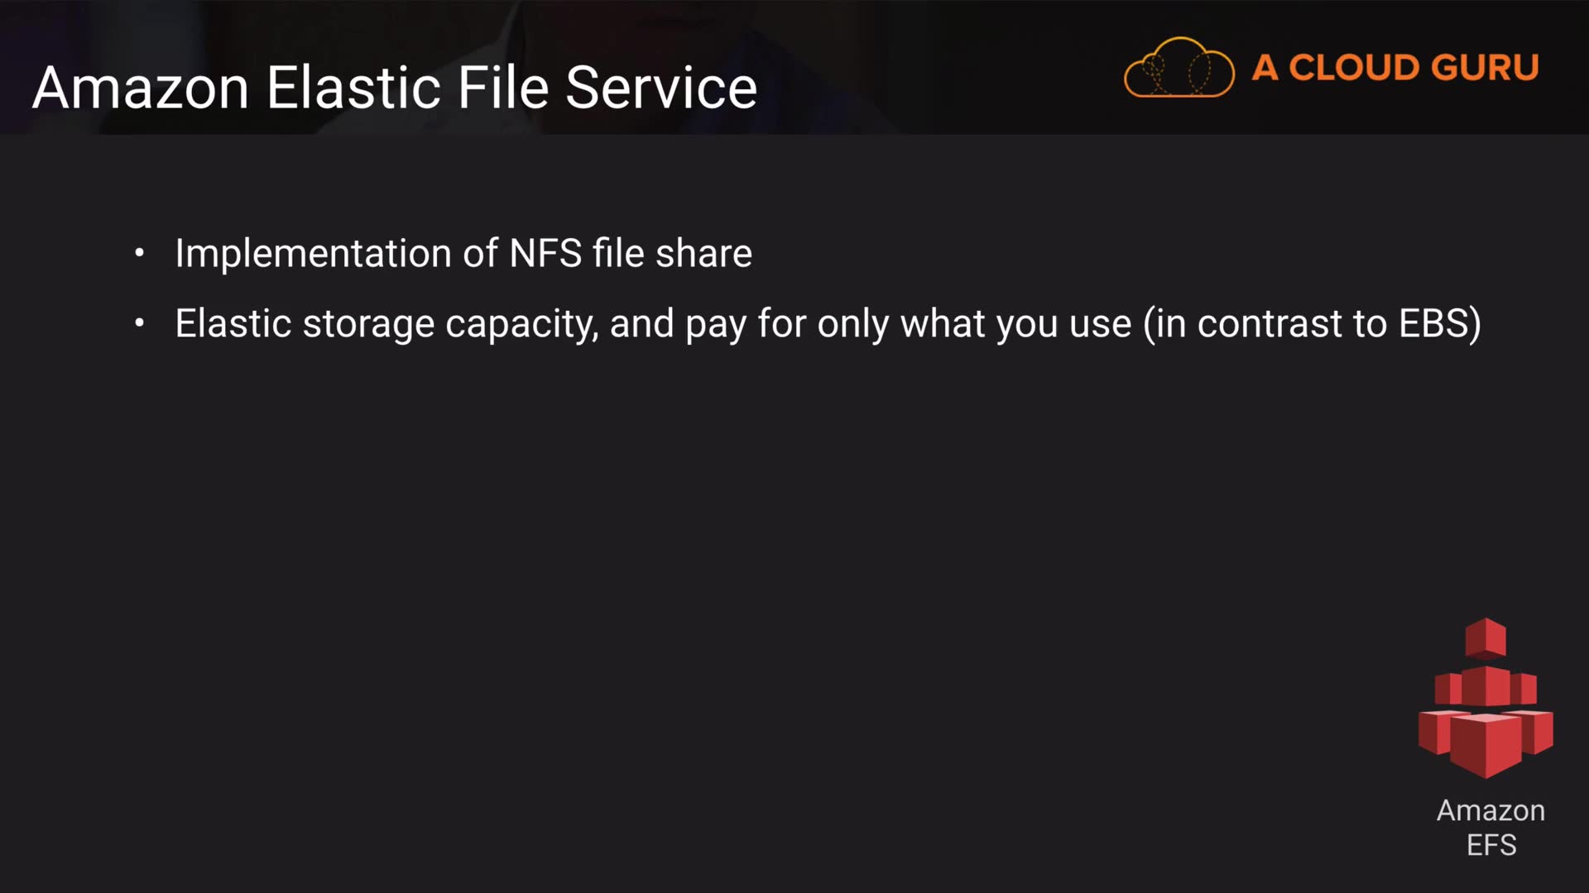Select the bullet dot before 'Elastic storage capacity'
Image resolution: width=1589 pixels, height=893 pixels.
(x=139, y=323)
